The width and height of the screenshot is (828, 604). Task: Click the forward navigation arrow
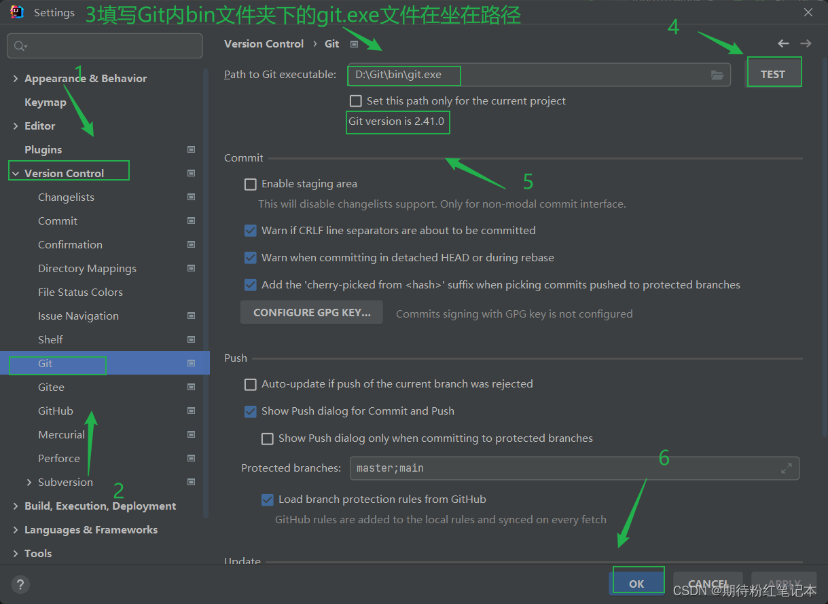pyautogui.click(x=806, y=43)
